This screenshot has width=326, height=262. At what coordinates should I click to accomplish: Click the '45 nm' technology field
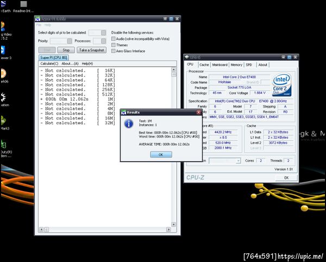pos(217,93)
